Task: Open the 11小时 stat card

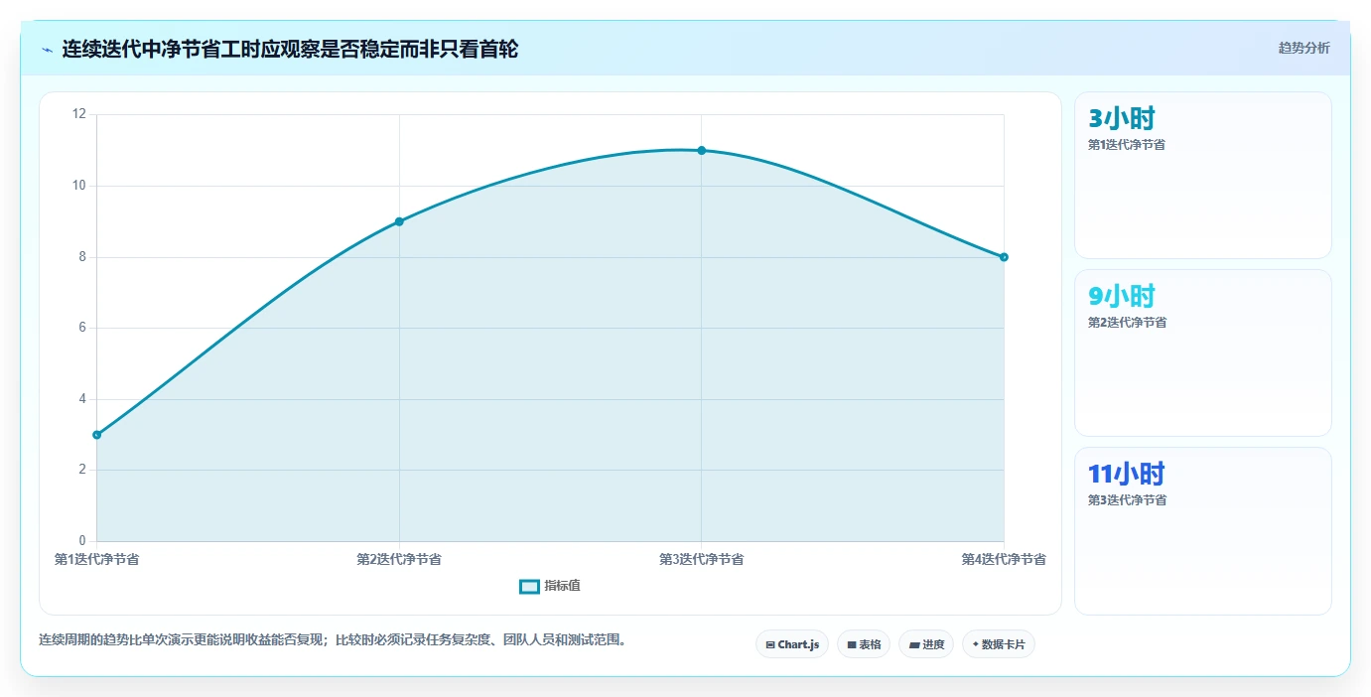Action: (1203, 531)
